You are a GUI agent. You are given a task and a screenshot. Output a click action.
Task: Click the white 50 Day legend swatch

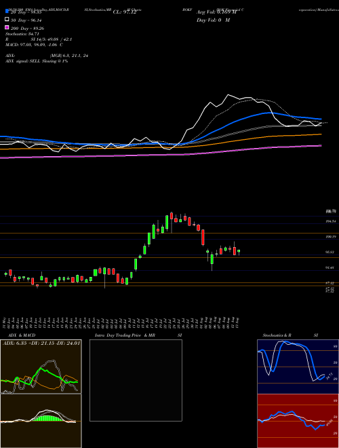click(7, 20)
